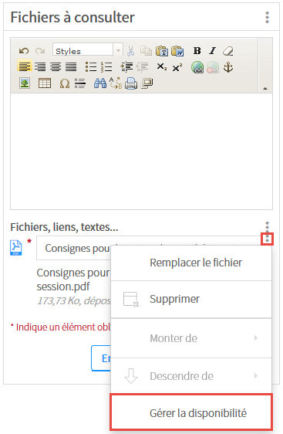Toggle Italic formatting

212,51
